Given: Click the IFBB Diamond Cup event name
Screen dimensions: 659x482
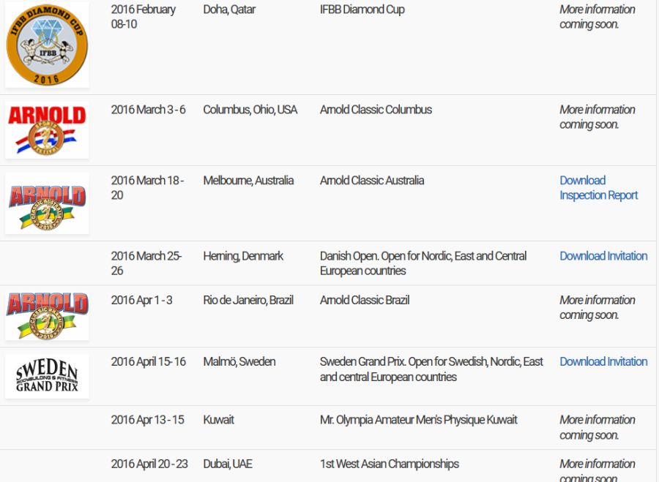Looking at the screenshot, I should click(362, 10).
